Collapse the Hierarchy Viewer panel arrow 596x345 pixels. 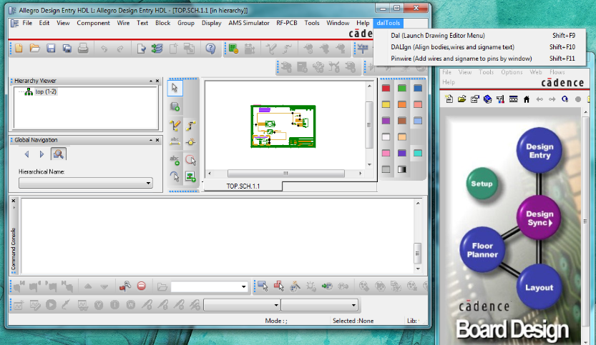(x=150, y=81)
